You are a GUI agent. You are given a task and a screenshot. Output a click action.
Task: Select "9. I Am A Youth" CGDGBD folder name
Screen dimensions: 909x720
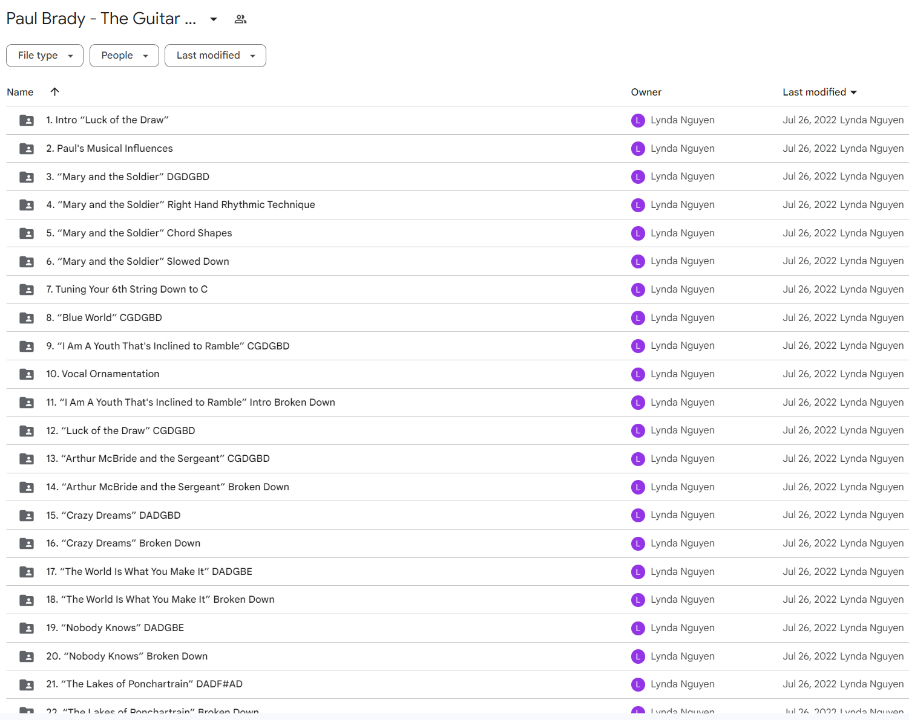click(168, 346)
